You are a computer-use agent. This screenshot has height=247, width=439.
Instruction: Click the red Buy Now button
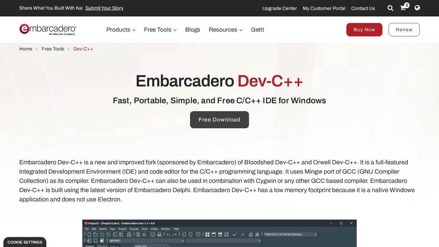364,30
